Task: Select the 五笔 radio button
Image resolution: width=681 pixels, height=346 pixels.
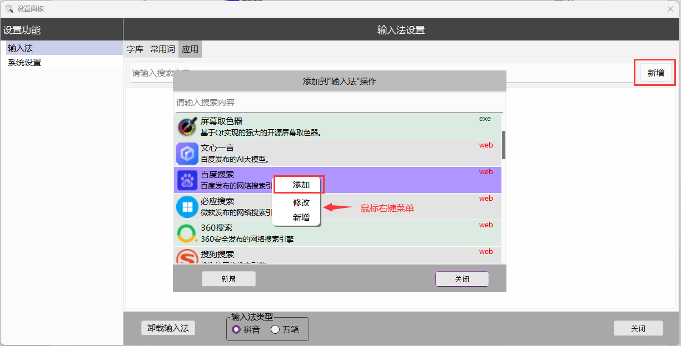Action: coord(285,329)
